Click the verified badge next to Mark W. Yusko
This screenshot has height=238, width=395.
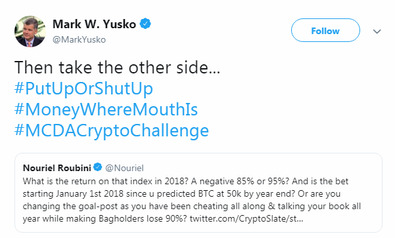pos(145,24)
